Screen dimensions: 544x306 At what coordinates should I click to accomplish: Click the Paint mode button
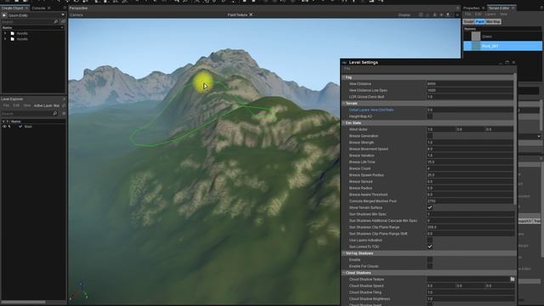[479, 21]
